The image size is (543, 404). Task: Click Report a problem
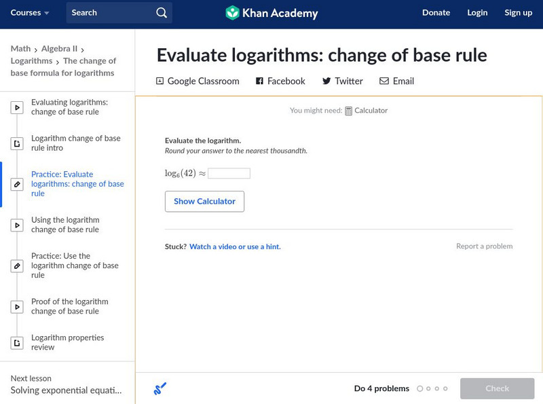click(x=484, y=246)
